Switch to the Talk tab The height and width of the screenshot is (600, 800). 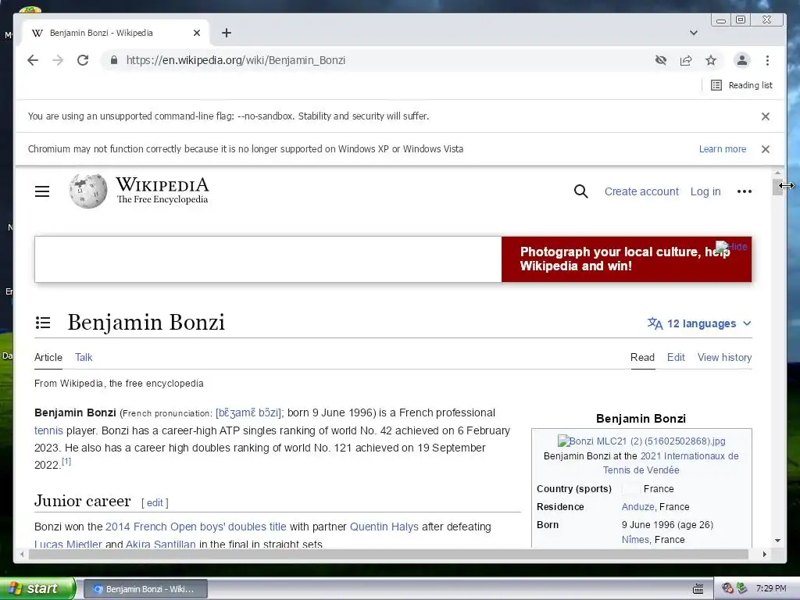(x=84, y=357)
